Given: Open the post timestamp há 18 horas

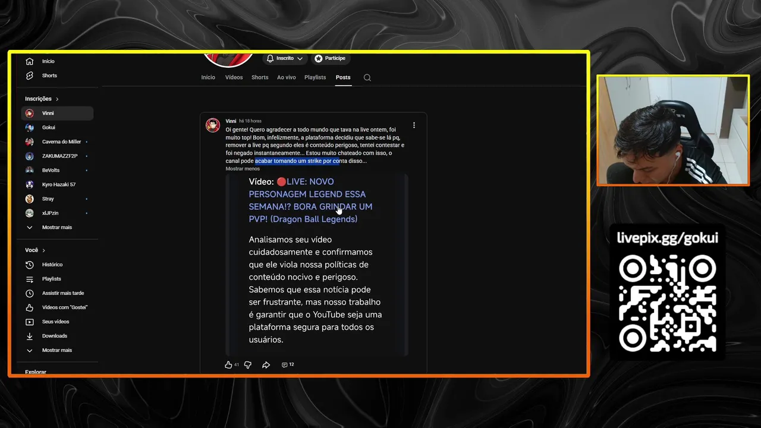Looking at the screenshot, I should (250, 121).
